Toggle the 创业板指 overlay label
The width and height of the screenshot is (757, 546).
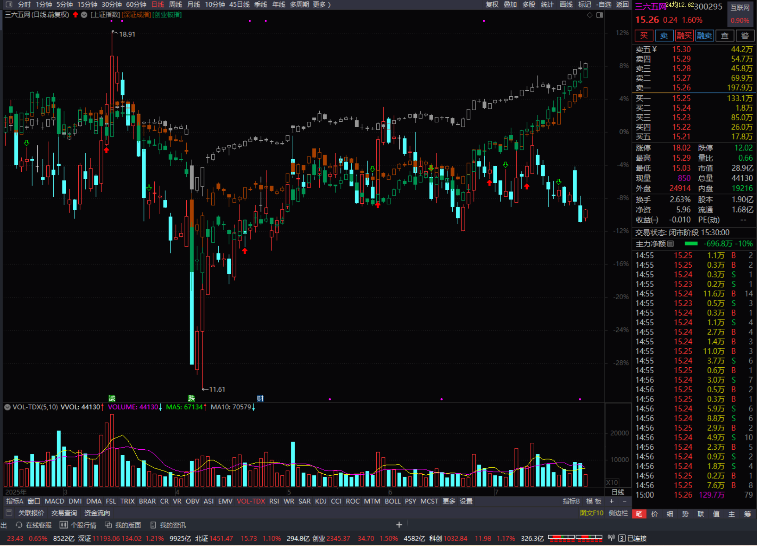pyautogui.click(x=167, y=15)
